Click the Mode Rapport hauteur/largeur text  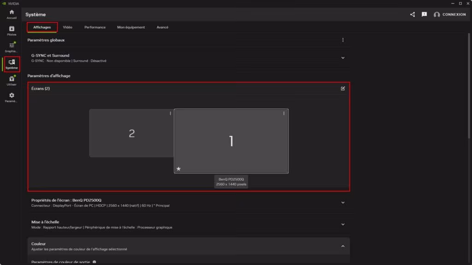pyautogui.click(x=102, y=227)
